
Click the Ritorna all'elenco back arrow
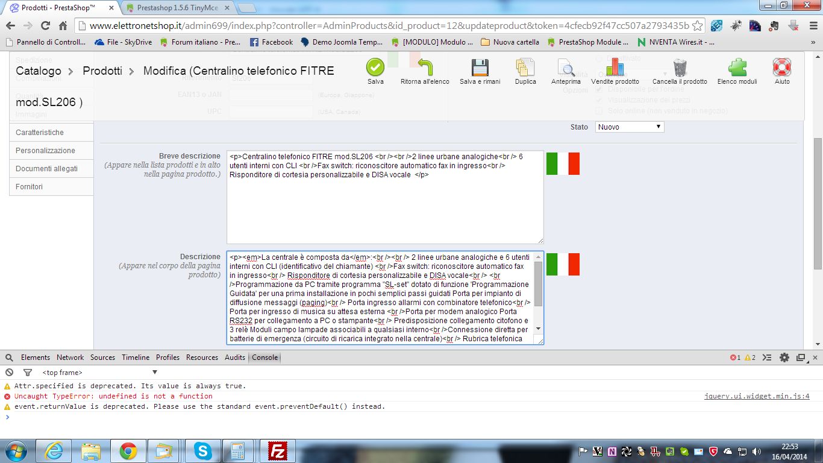425,67
